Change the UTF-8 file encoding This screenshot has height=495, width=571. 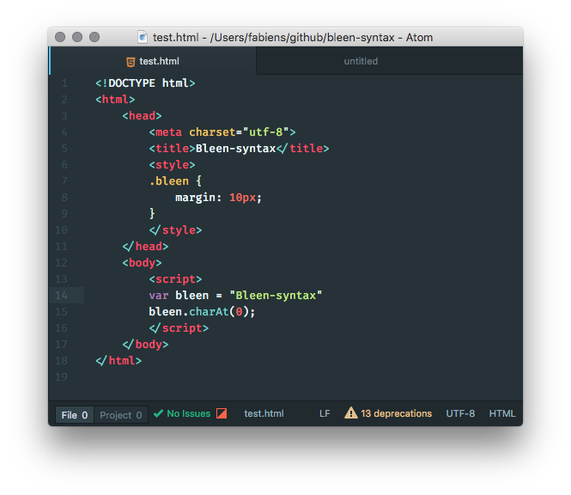tap(460, 413)
